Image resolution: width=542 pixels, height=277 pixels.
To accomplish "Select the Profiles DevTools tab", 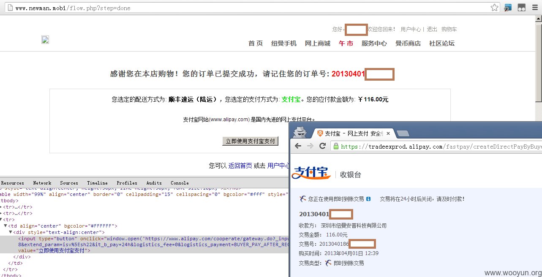I will coord(127,183).
